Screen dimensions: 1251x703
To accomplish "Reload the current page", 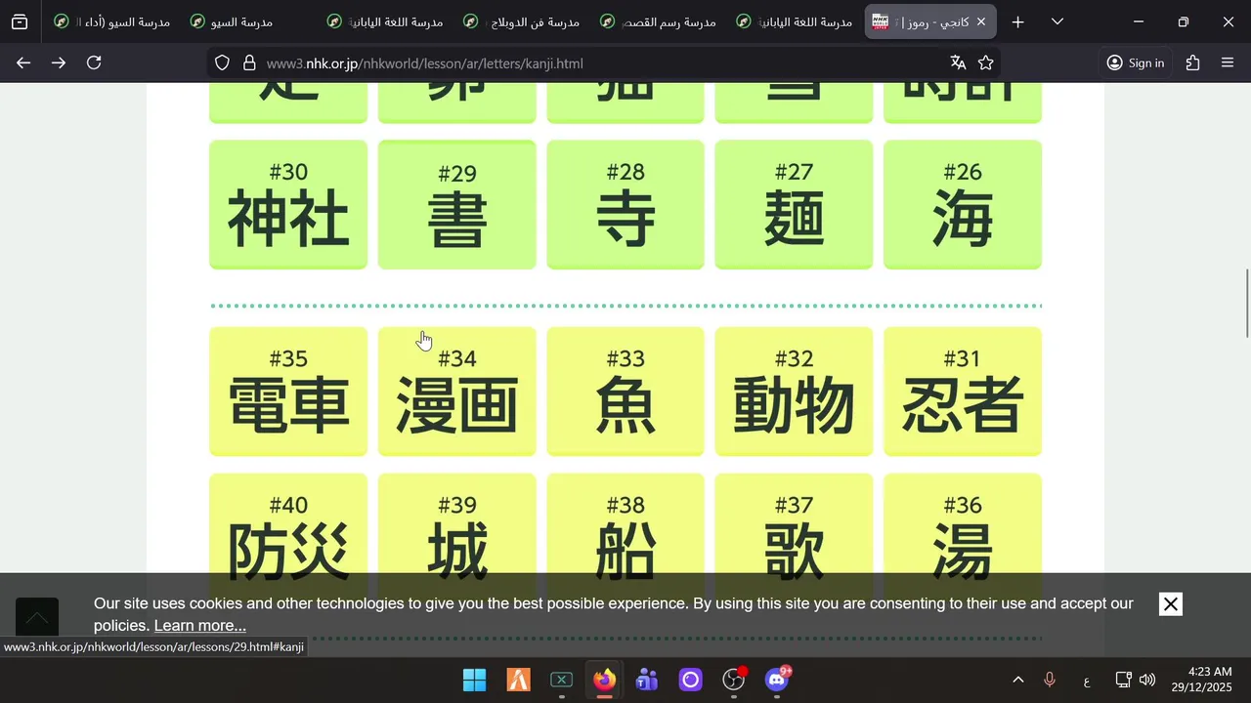I will 94,62.
